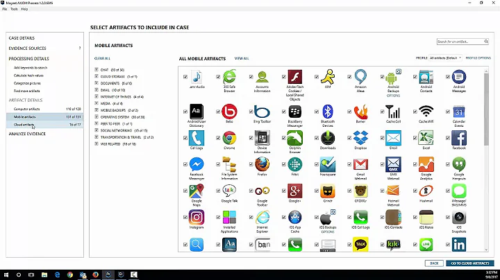This screenshot has width=500, height=280.
Task: Select the Fitbit artifact icon
Action: pos(295,164)
